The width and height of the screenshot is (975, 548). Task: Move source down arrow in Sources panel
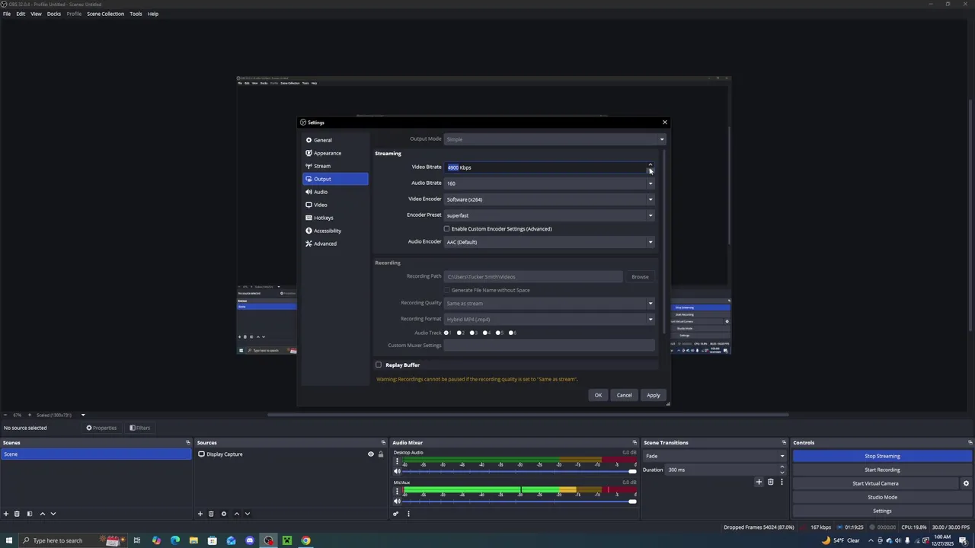(x=247, y=514)
